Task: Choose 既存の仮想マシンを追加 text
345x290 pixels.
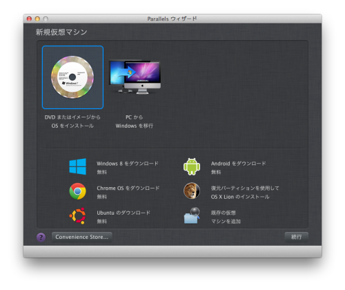Action: [x=226, y=217]
